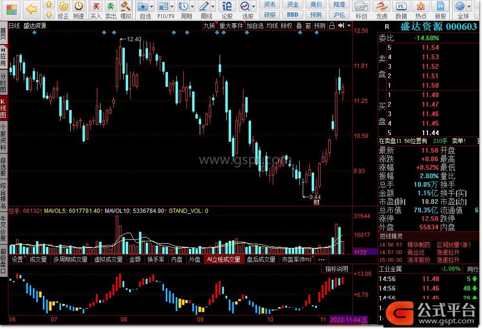This screenshot has height=329, width=483.
Task: Open the 热点 hot topics flame icon
Action: tap(421, 6)
